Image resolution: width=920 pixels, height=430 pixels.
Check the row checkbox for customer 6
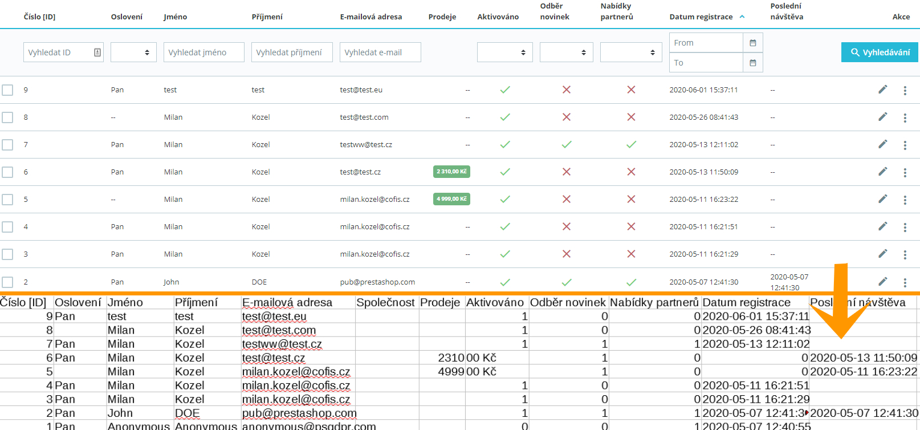(x=7, y=172)
